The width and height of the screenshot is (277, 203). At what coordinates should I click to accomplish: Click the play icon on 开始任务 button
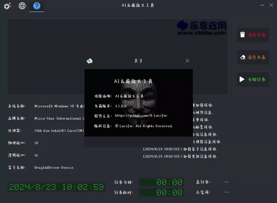pos(242,79)
